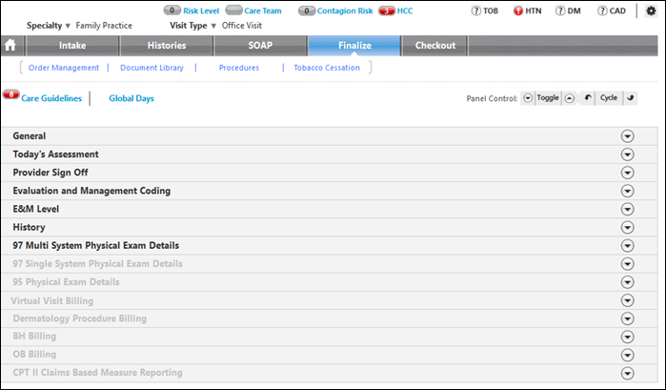Expand the Dermatology Procedure Billing panel
The image size is (666, 390).
(x=627, y=318)
